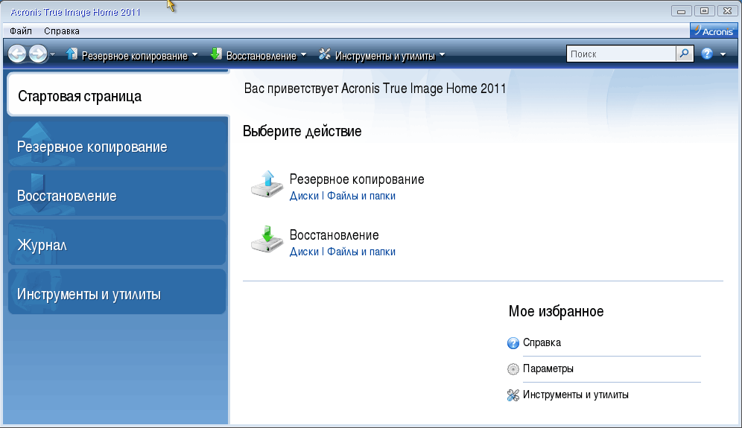Open dropdown arrow next to help icon

(x=723, y=55)
